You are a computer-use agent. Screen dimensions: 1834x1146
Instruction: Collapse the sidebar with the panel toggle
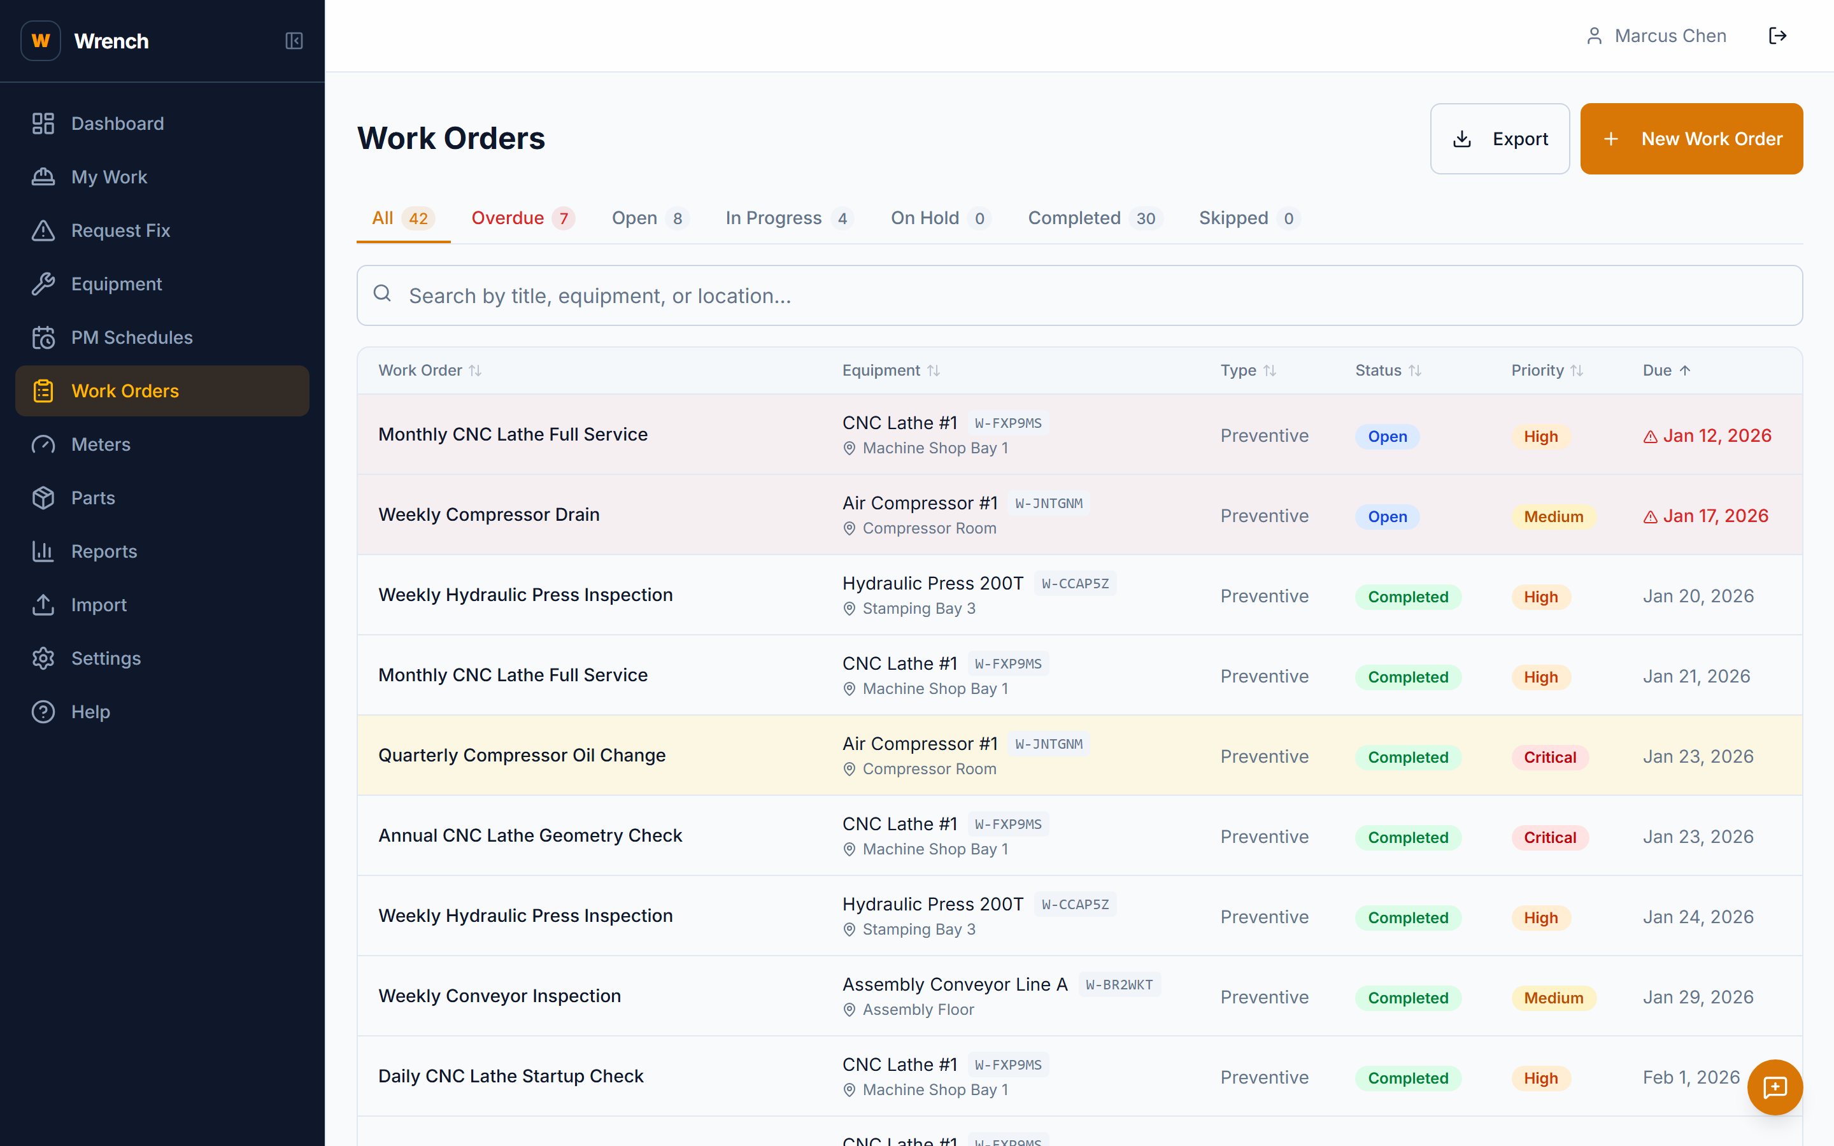(x=295, y=41)
